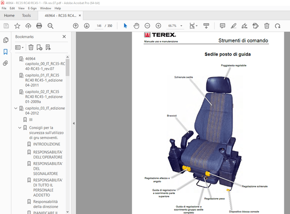Zoom in with the plus icon
The height and width of the screenshot is (214, 290).
pyautogui.click(x=158, y=26)
